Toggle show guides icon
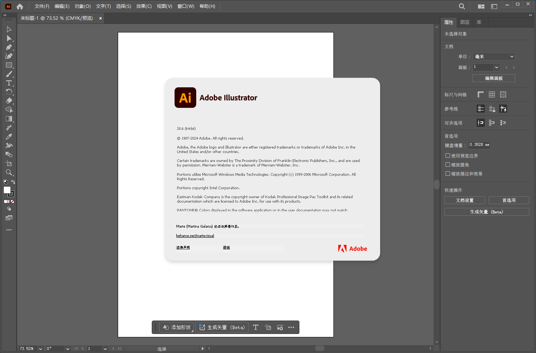 [481, 109]
